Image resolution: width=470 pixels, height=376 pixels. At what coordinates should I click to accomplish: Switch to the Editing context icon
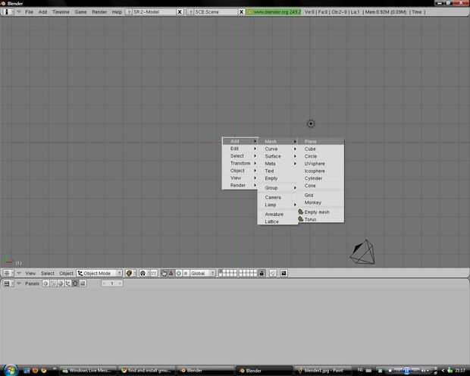point(75,284)
